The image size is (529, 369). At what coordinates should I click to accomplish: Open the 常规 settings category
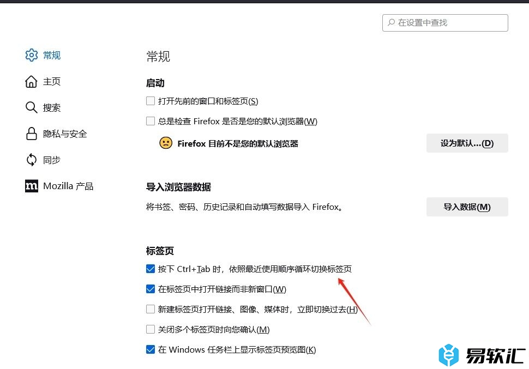(43, 55)
